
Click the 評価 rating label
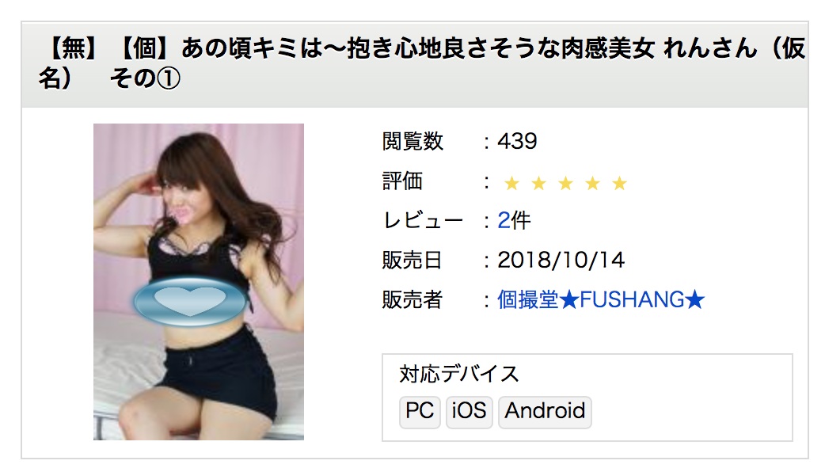click(x=402, y=181)
